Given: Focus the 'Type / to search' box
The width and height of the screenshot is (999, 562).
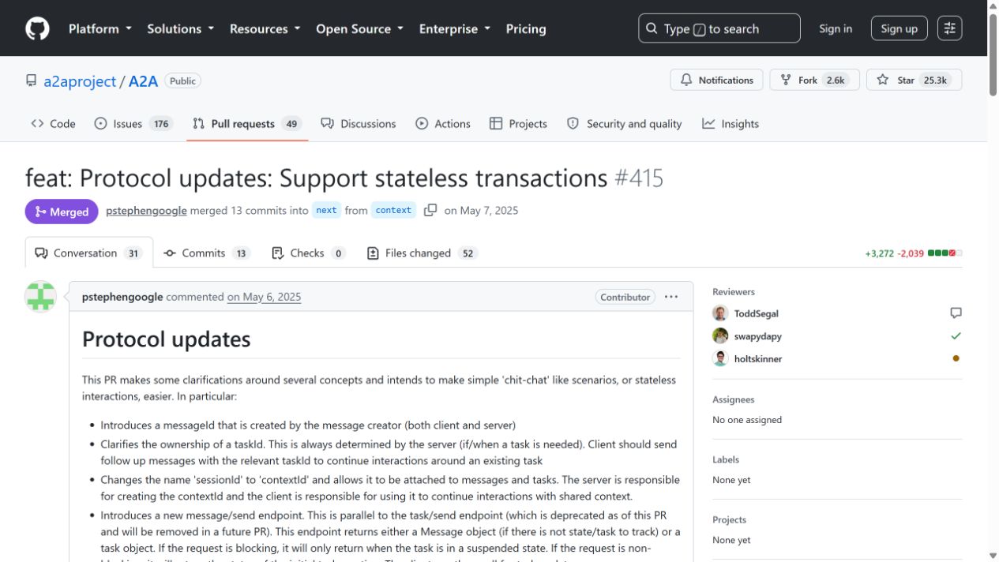Looking at the screenshot, I should coord(719,28).
